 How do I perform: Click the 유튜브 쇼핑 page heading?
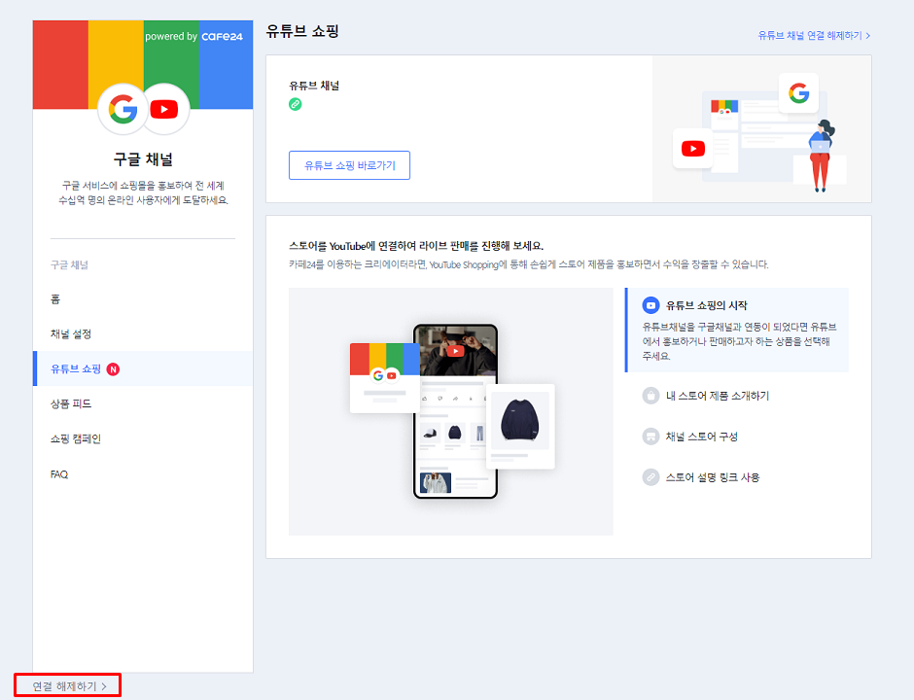[302, 31]
